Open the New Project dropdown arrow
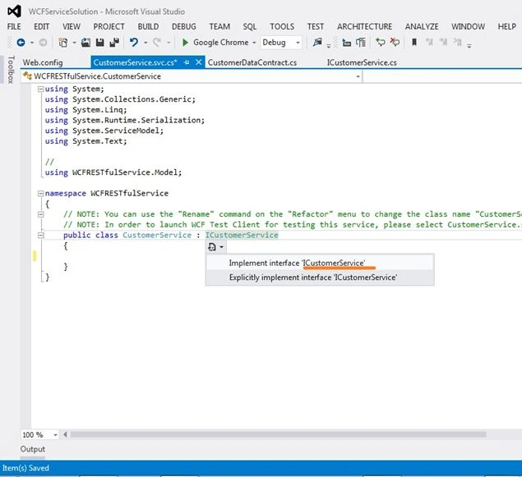Image resolution: width=522 pixels, height=477 pixels. coord(74,43)
